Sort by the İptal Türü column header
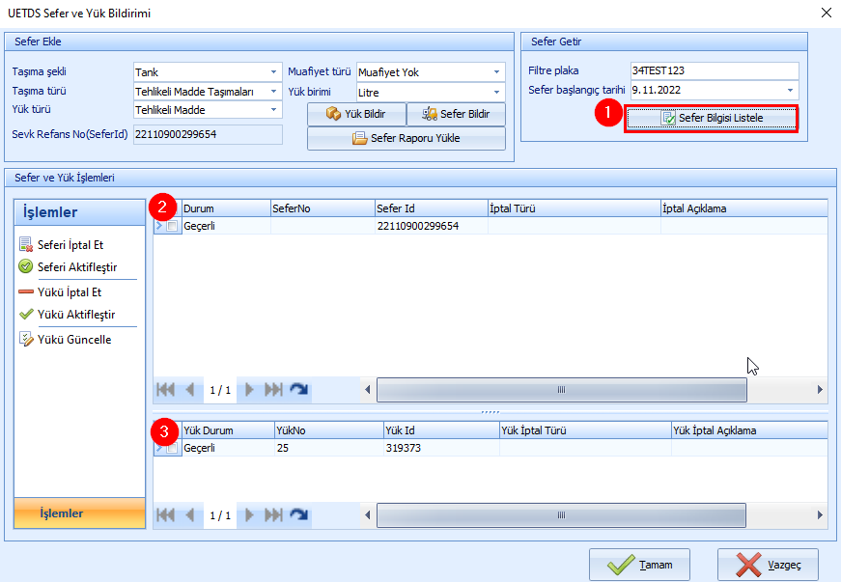 (574, 208)
